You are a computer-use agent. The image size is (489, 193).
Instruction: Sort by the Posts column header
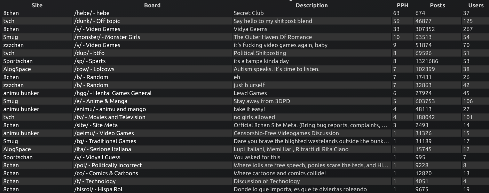[x=437, y=5]
